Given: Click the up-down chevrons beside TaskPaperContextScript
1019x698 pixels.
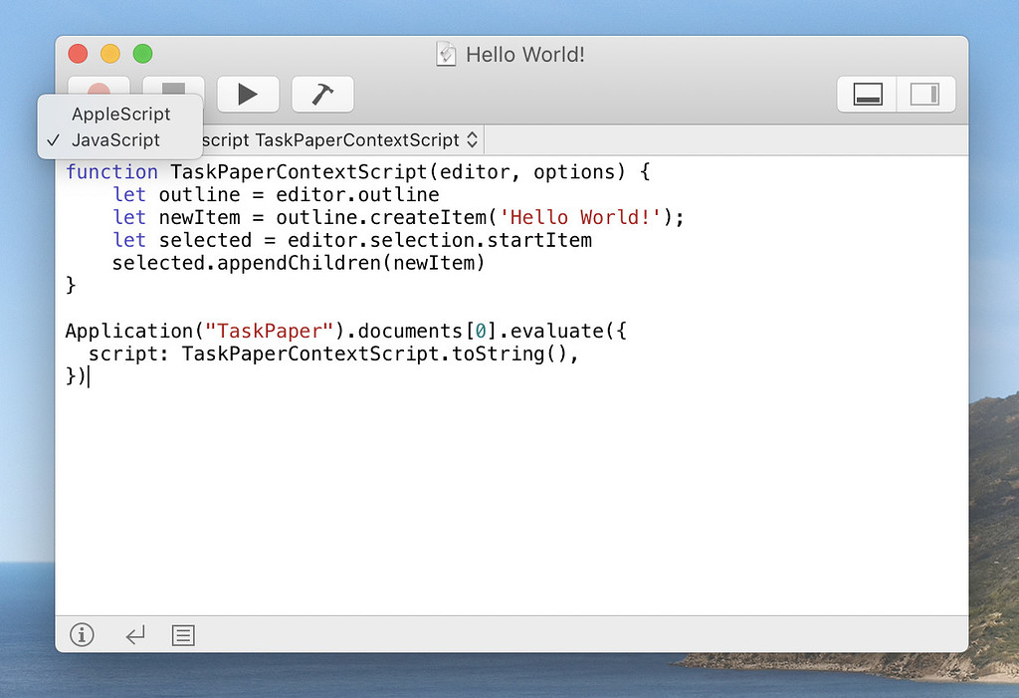Looking at the screenshot, I should [x=473, y=139].
